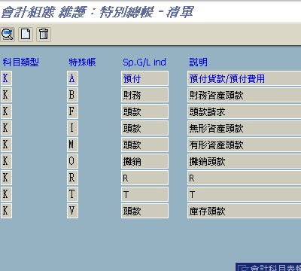Viewport: 301px width, 271px height.
Task: Select the 無形資產頭款 description
Action: point(245,128)
